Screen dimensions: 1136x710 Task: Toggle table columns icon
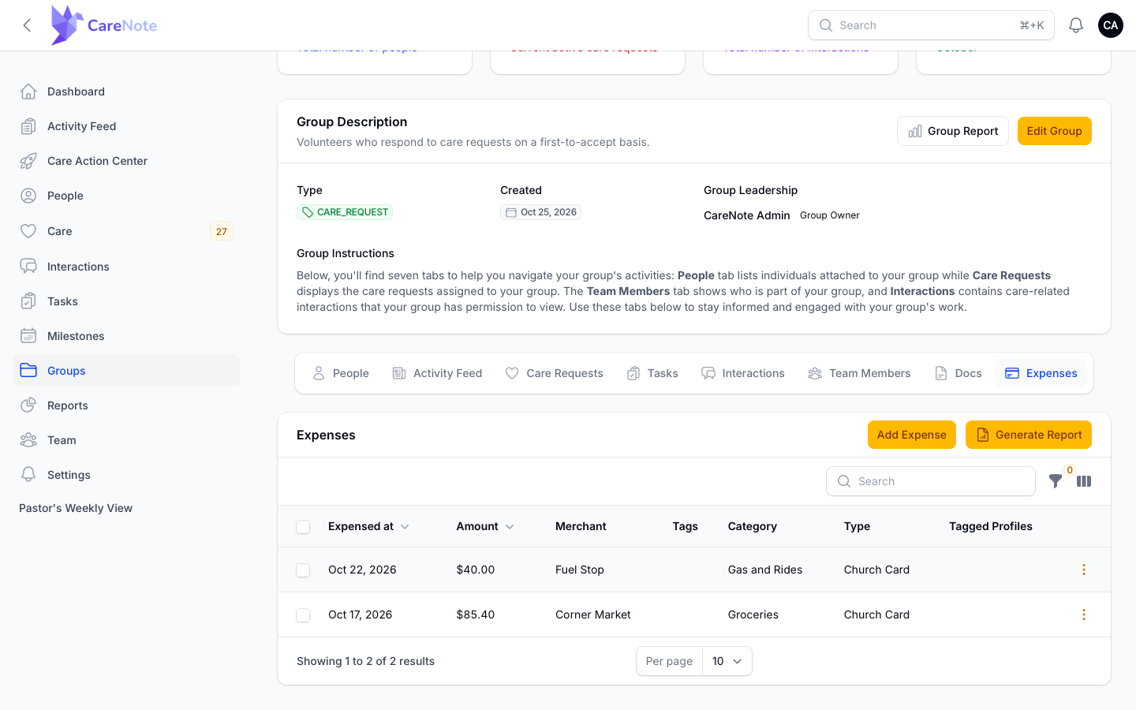click(x=1084, y=481)
